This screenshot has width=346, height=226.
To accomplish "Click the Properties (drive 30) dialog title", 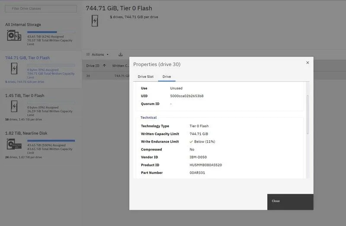I will coord(157,64).
